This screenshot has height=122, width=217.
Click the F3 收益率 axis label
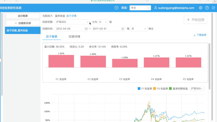(x=125, y=79)
